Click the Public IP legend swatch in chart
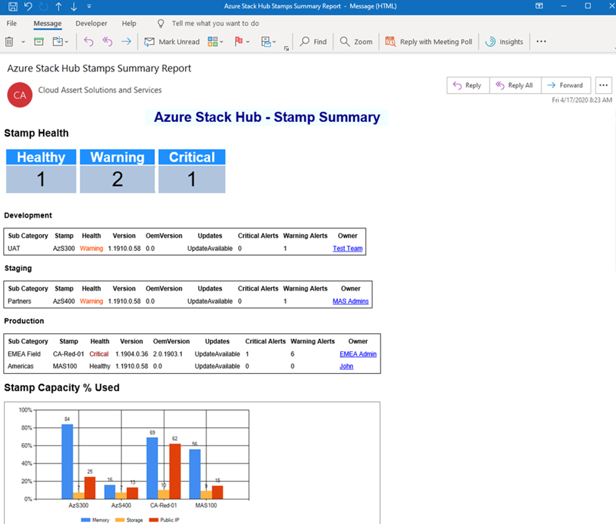616x524 pixels. 154,520
